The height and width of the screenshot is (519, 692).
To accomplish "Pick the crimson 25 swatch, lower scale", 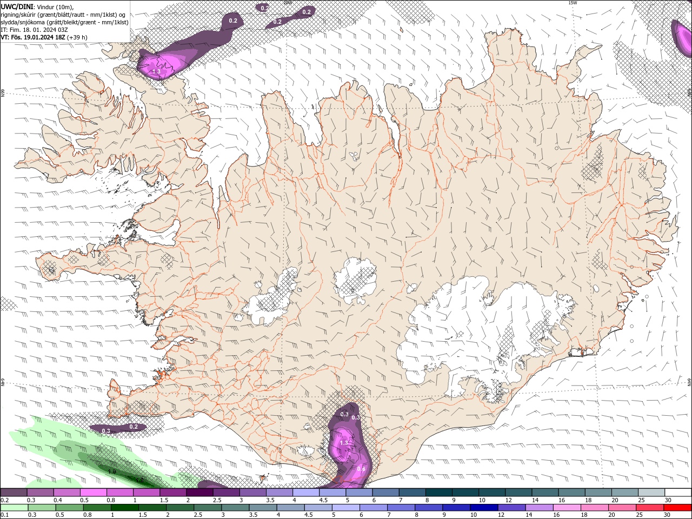I will pos(649,508).
